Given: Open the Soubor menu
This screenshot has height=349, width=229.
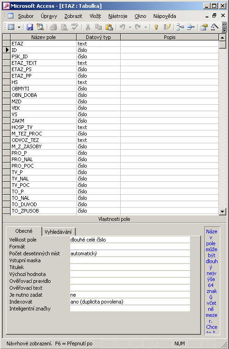Looking at the screenshot, I should click(x=26, y=16).
